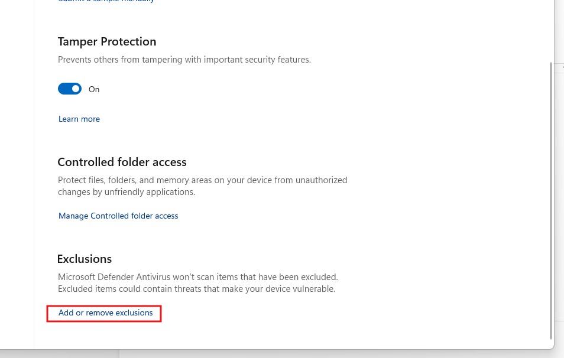Viewport: 564px width, 358px height.
Task: Click the Prevents others from tampering description
Action: (184, 60)
